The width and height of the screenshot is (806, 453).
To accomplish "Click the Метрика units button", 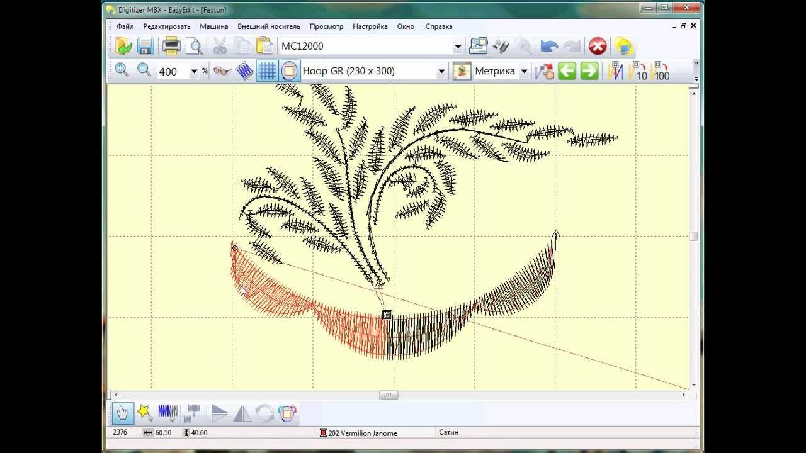I will pos(495,71).
